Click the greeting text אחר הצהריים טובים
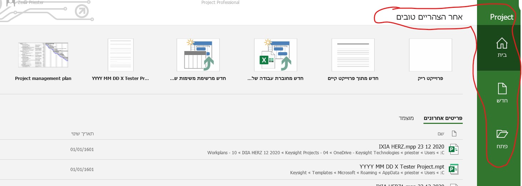522x186 pixels. (429, 17)
